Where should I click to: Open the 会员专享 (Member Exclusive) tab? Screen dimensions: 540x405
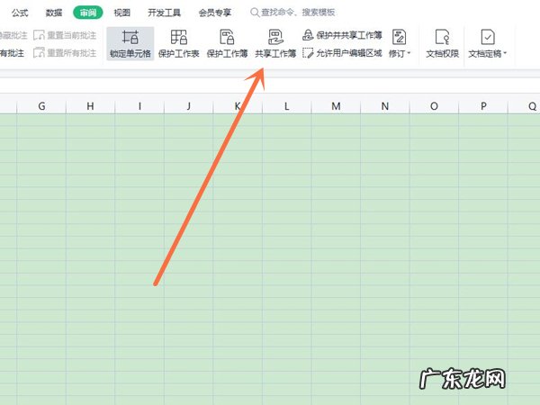click(x=215, y=13)
